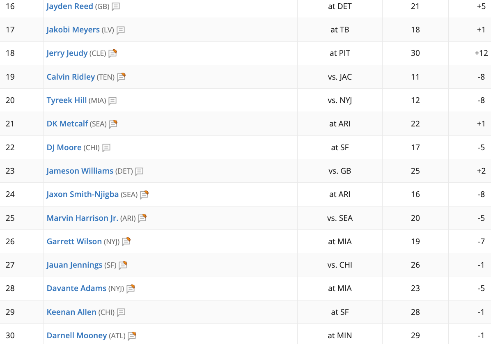Select the Jerry Jeudy row's at PIT cell
This screenshot has width=491, height=344.
tap(340, 53)
